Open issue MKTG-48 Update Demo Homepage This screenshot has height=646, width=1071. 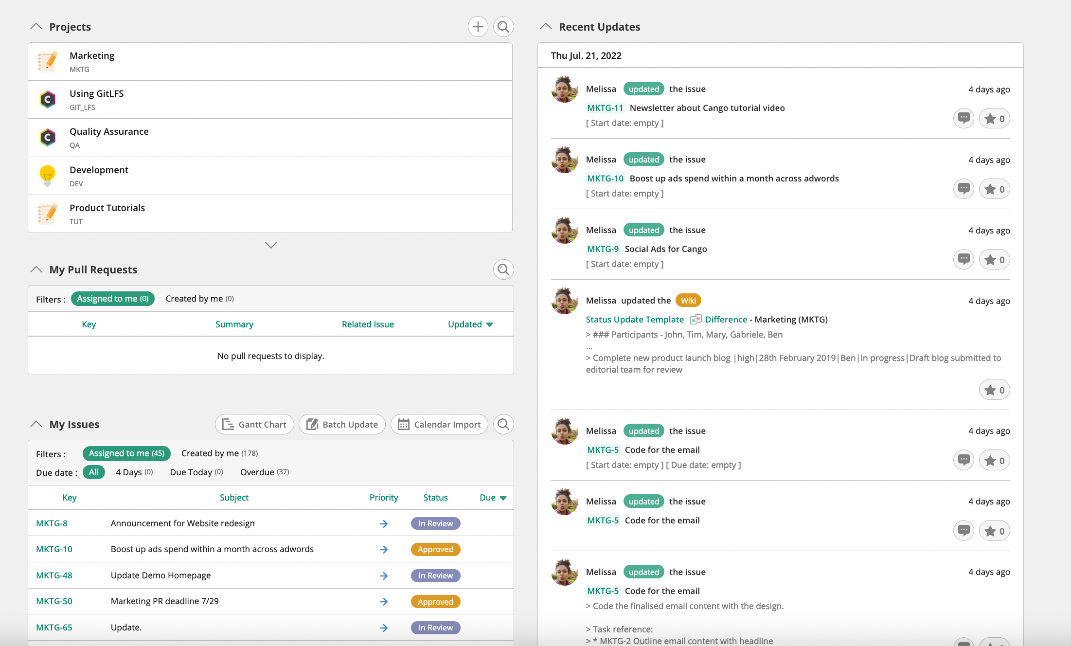pyautogui.click(x=54, y=575)
